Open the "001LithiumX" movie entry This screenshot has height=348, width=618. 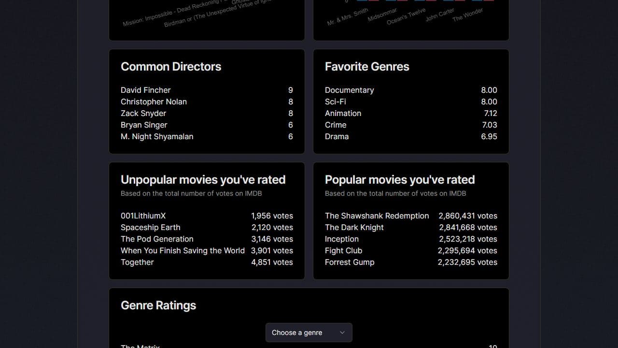pyautogui.click(x=143, y=216)
